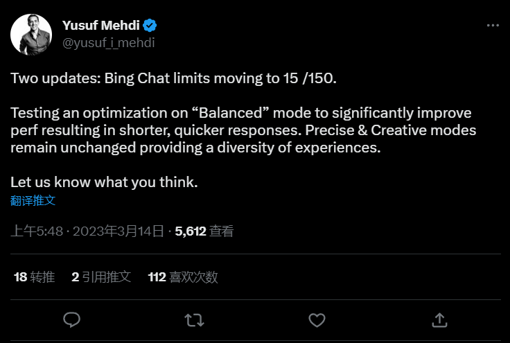Click the Yusuf Mehdi display name
The height and width of the screenshot is (343, 510).
point(101,26)
